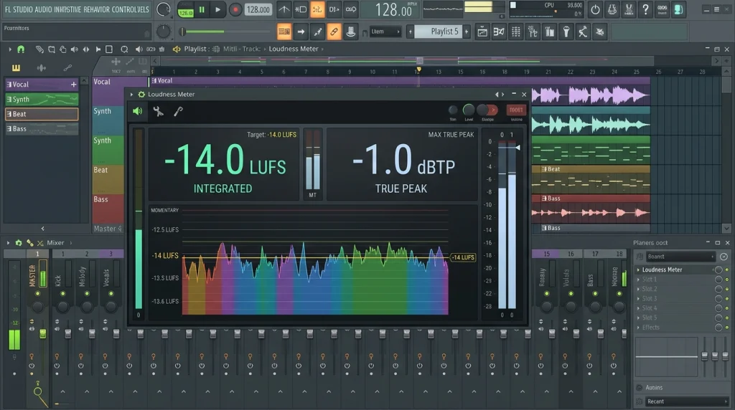Screen dimensions: 735x410
Task: Toggle the orange playlist view button
Action: click(x=284, y=32)
